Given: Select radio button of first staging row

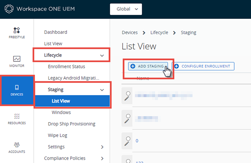Looking at the screenshot, I should (x=128, y=93).
